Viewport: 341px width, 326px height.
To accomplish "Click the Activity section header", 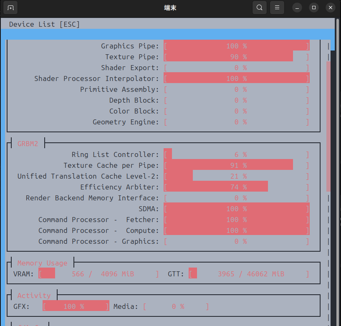I will pos(34,296).
